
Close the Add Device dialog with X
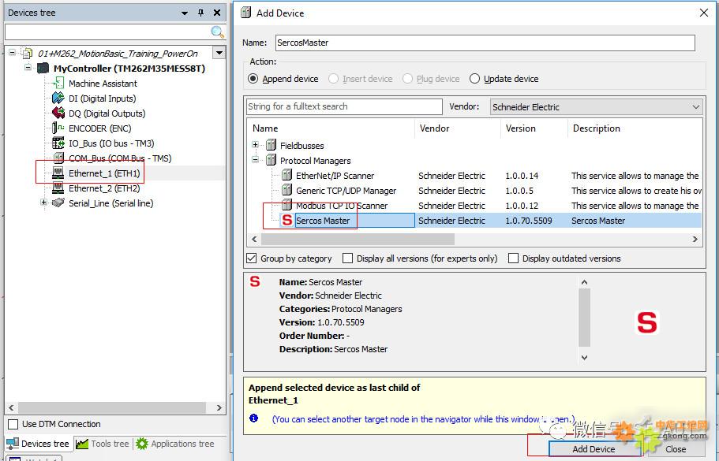tap(704, 13)
